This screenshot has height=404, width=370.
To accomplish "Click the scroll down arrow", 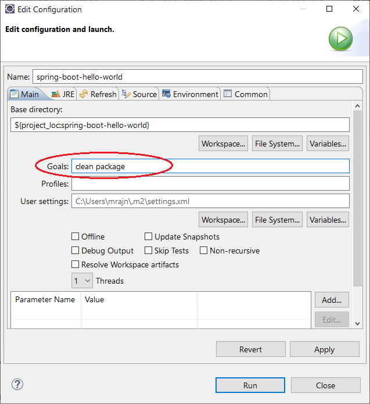I will click(357, 324).
